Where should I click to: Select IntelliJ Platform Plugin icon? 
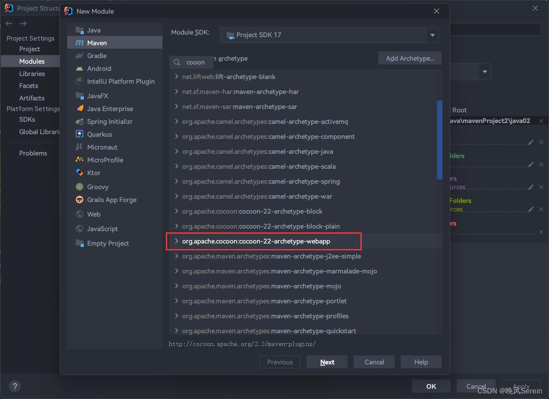click(80, 81)
